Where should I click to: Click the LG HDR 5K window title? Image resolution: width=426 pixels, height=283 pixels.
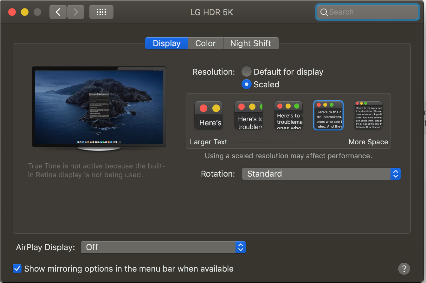[212, 13]
